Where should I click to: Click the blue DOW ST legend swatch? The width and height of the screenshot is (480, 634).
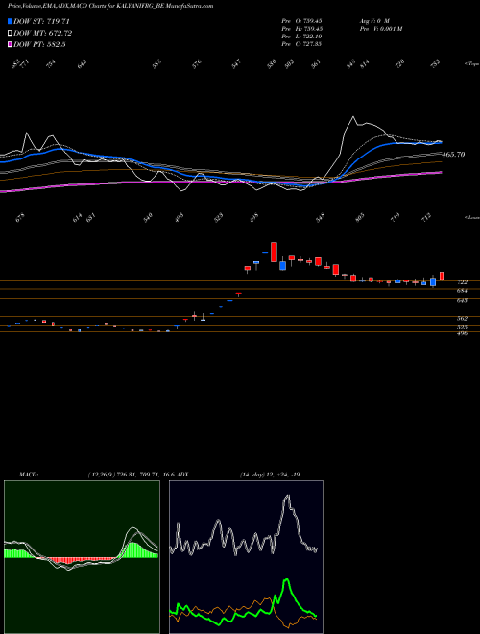11,22
